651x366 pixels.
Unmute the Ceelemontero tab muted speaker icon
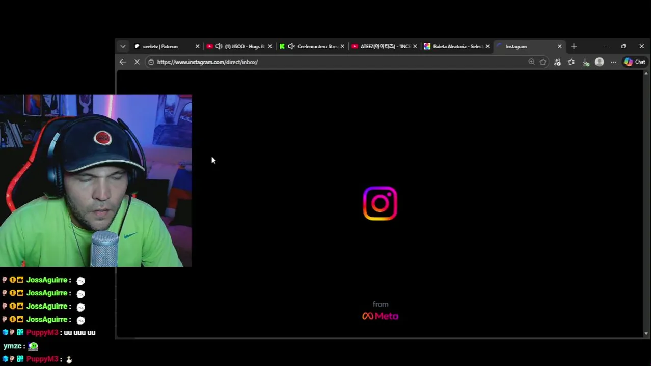[x=291, y=46]
